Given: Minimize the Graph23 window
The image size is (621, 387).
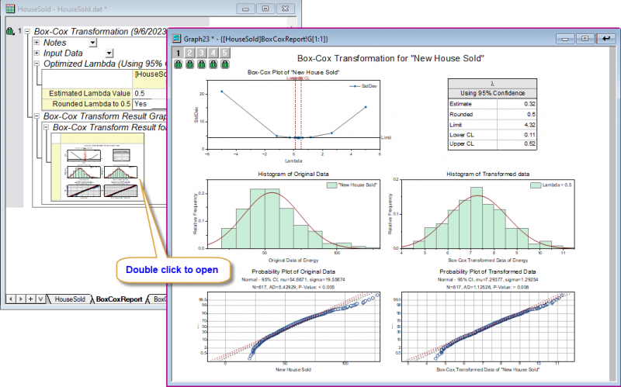Looking at the screenshot, I should point(565,38).
